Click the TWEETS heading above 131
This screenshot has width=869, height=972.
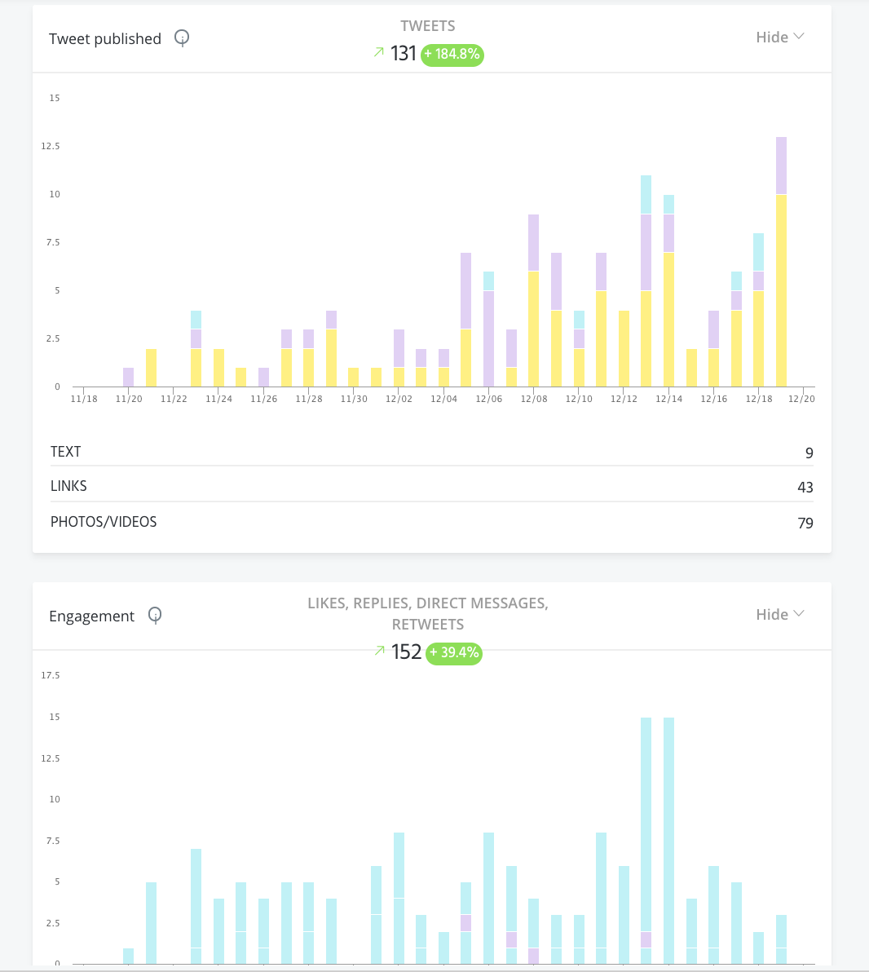[428, 26]
